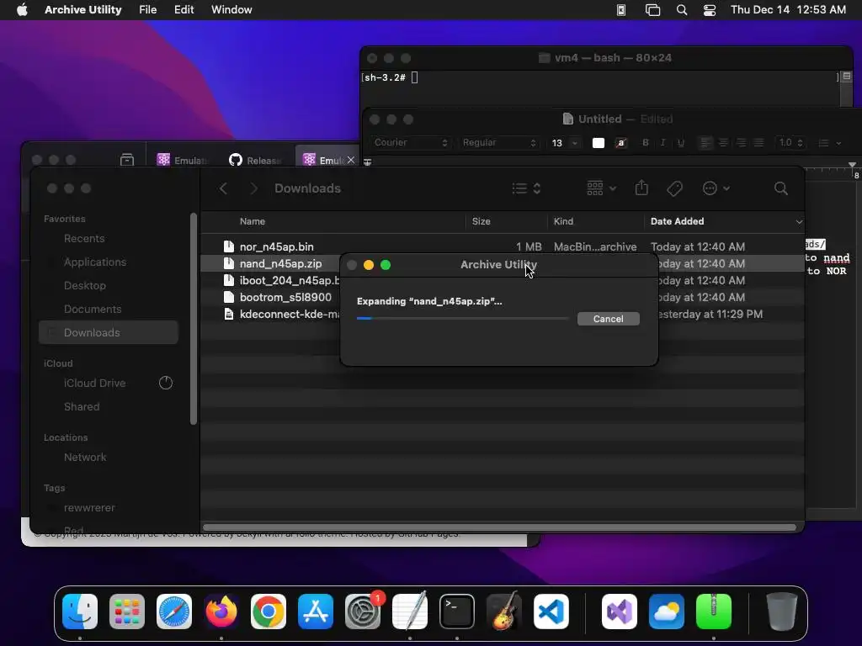
Task: Click the Edit Tags icon in Finder toolbar
Action: pos(674,188)
